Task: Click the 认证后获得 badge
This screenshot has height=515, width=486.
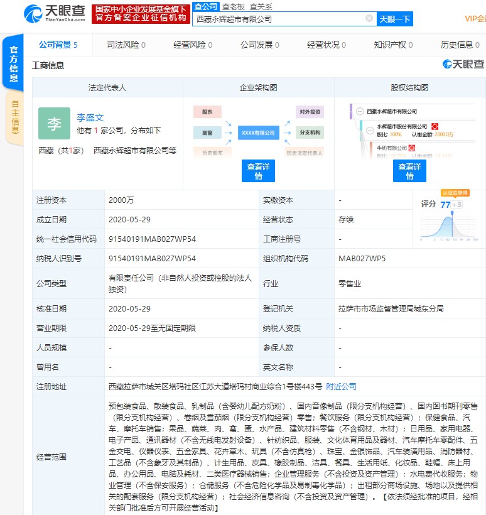Action: (x=455, y=193)
